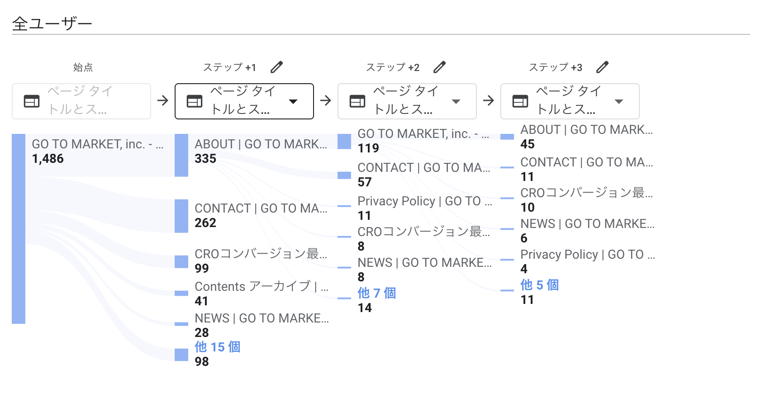Expand the ステップ +2 dimension dropdown arrow
Image resolution: width=761 pixels, height=417 pixels.
pos(456,101)
